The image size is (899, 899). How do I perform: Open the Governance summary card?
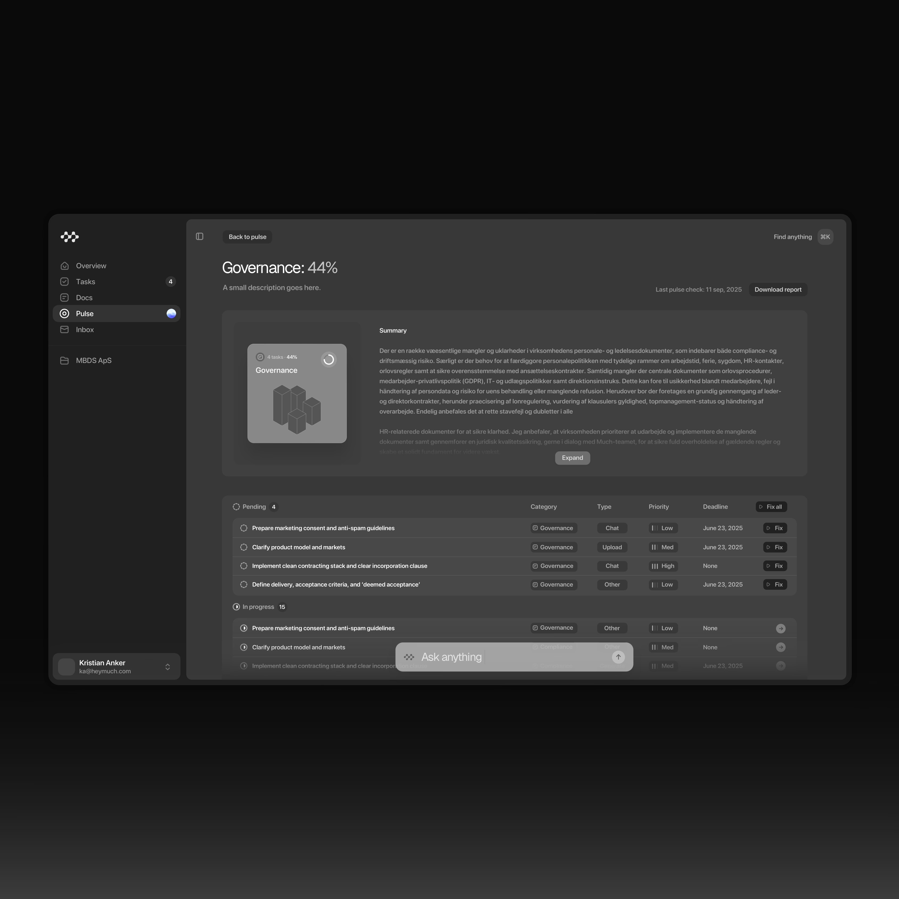click(297, 393)
